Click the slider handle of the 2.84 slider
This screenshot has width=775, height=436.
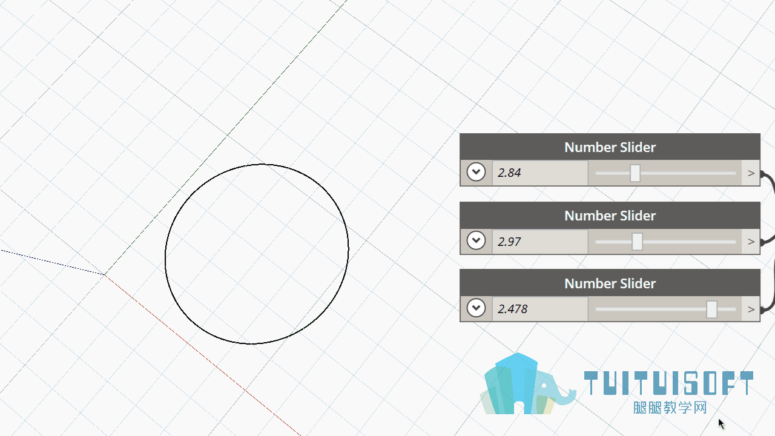[635, 173]
